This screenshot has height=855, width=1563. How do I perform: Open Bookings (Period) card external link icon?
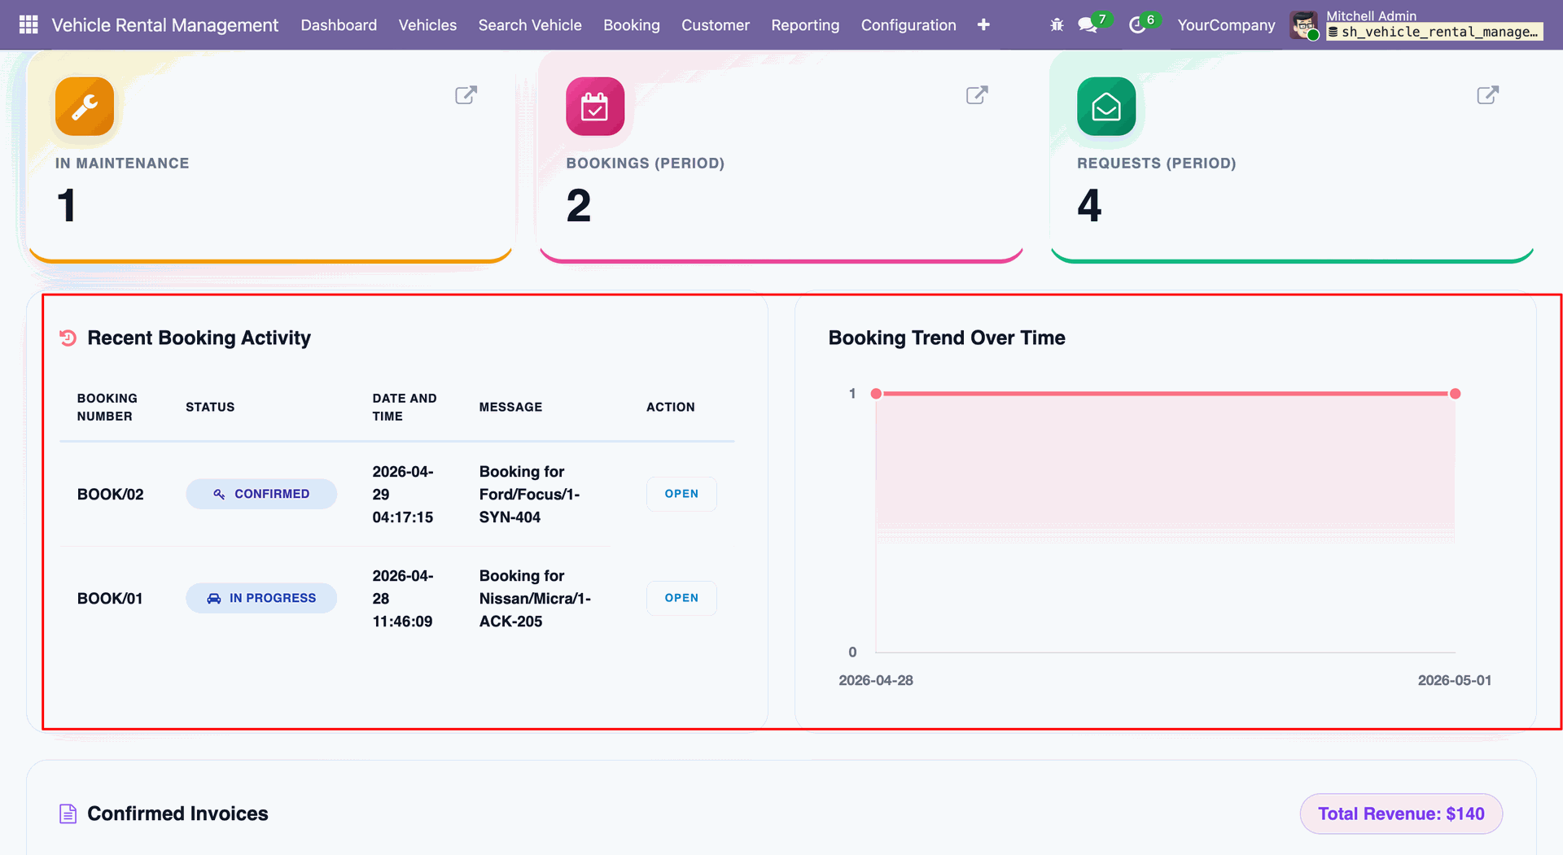pos(977,95)
